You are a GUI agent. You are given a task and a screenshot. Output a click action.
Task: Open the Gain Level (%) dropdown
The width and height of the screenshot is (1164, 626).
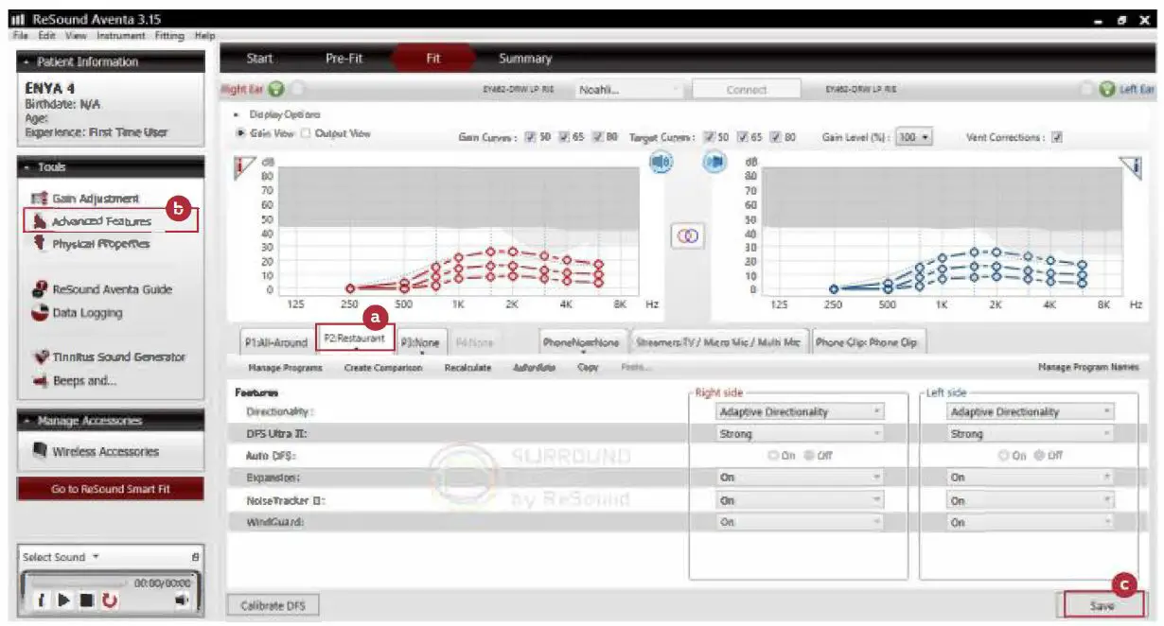914,137
